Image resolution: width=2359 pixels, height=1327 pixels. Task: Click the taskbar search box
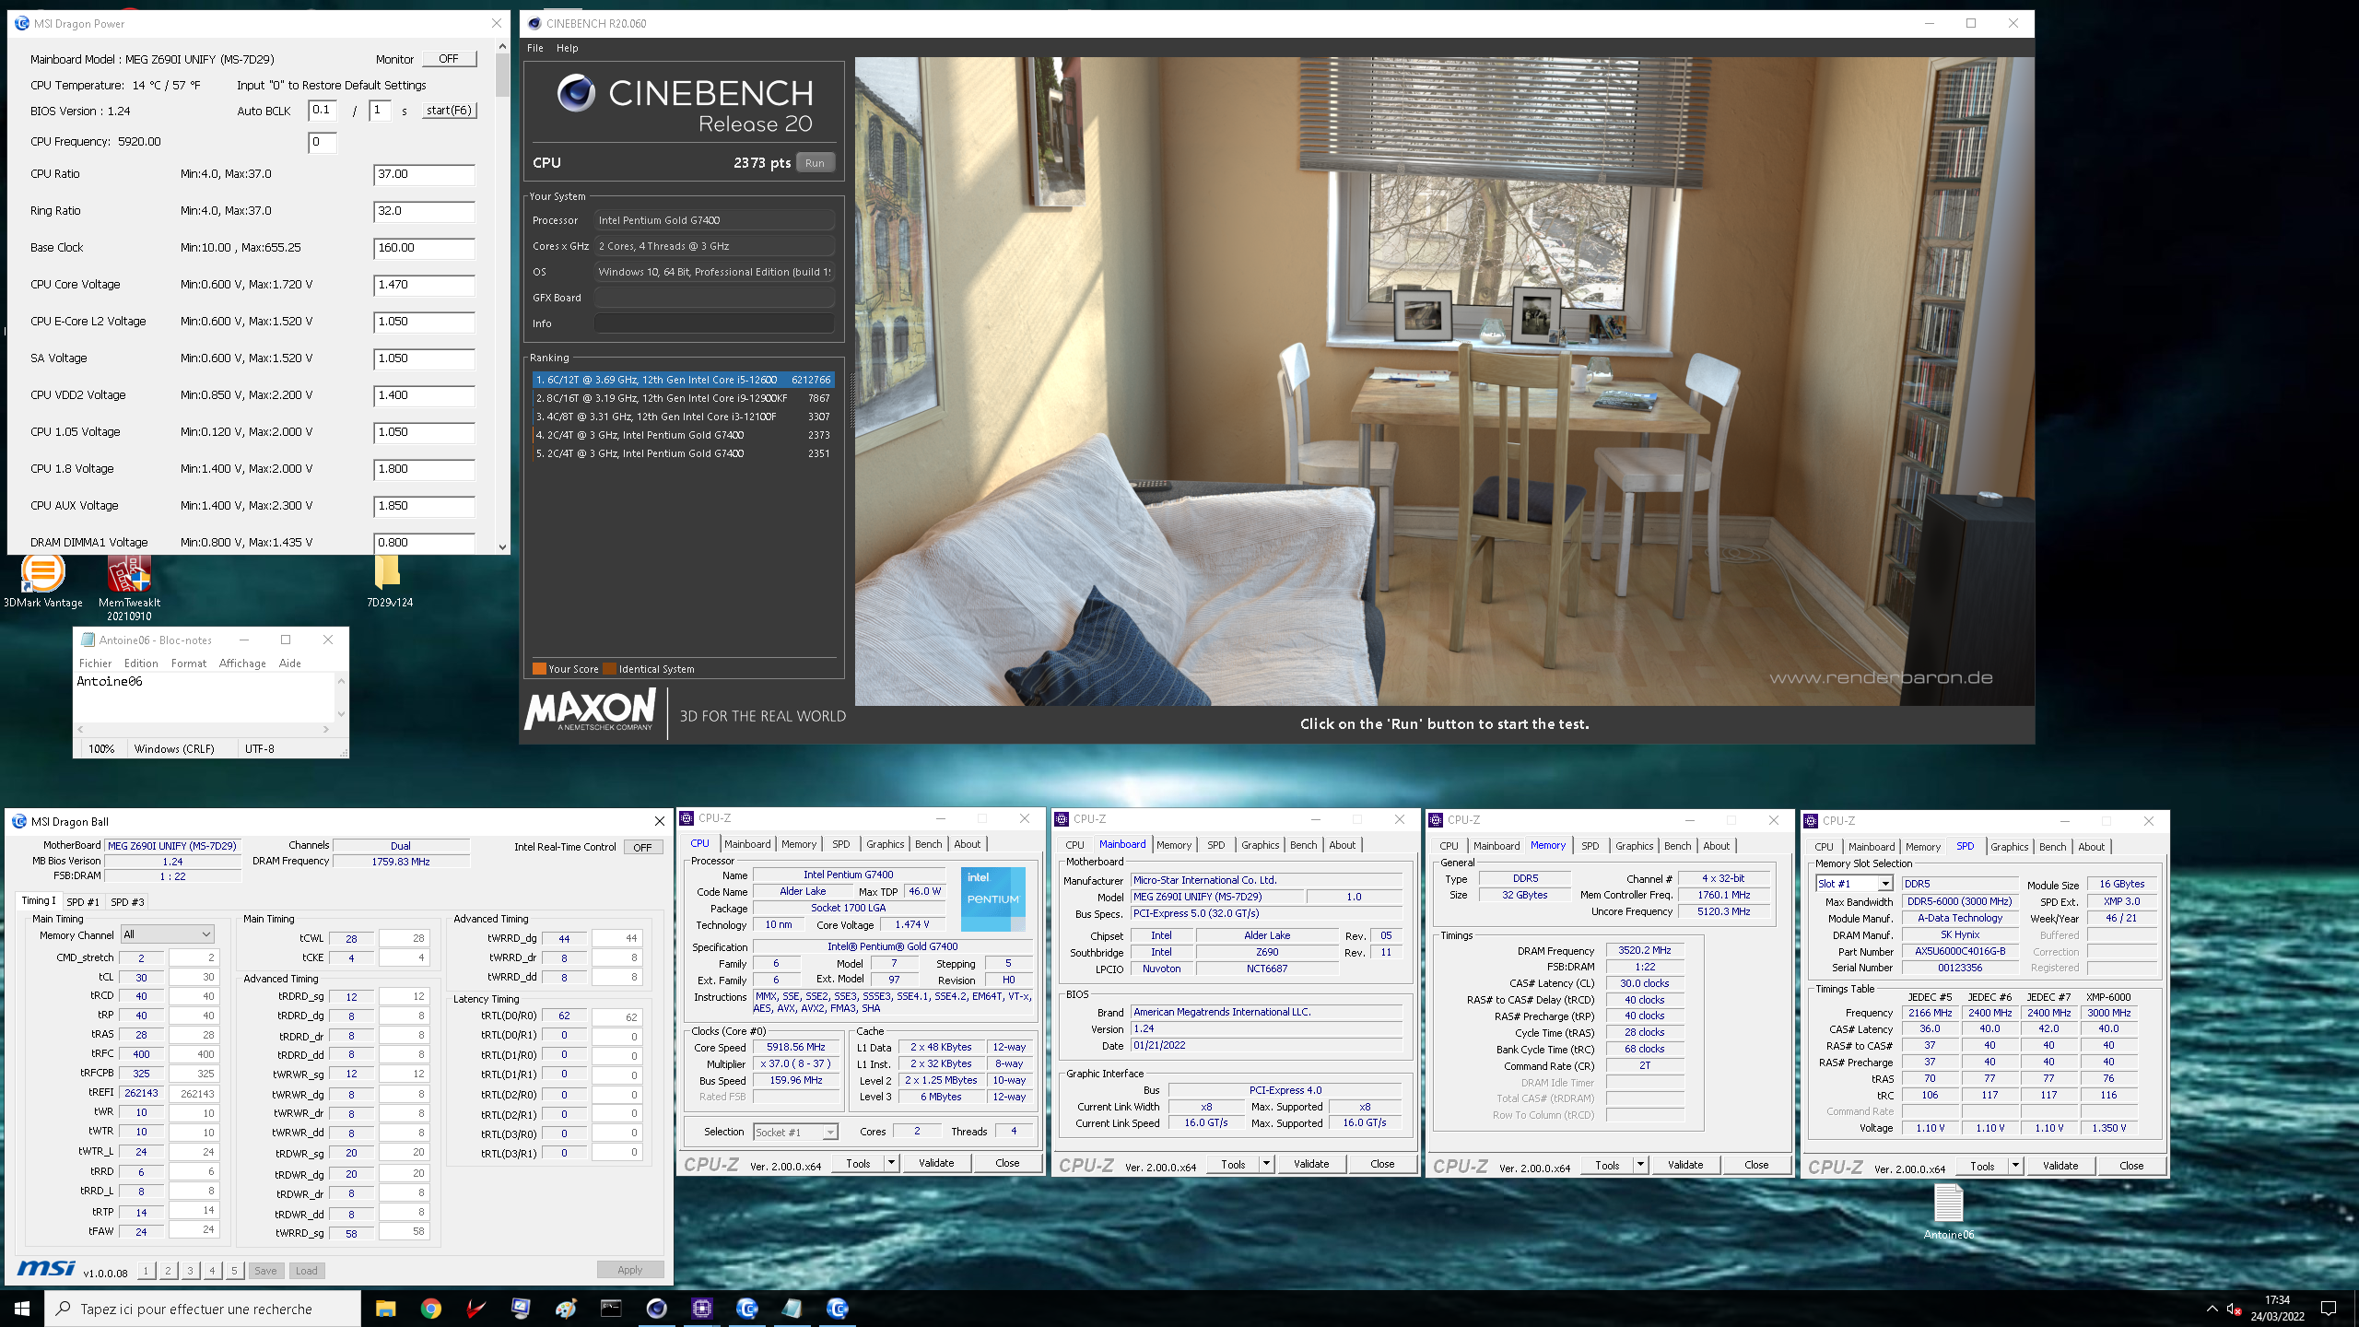click(x=203, y=1309)
